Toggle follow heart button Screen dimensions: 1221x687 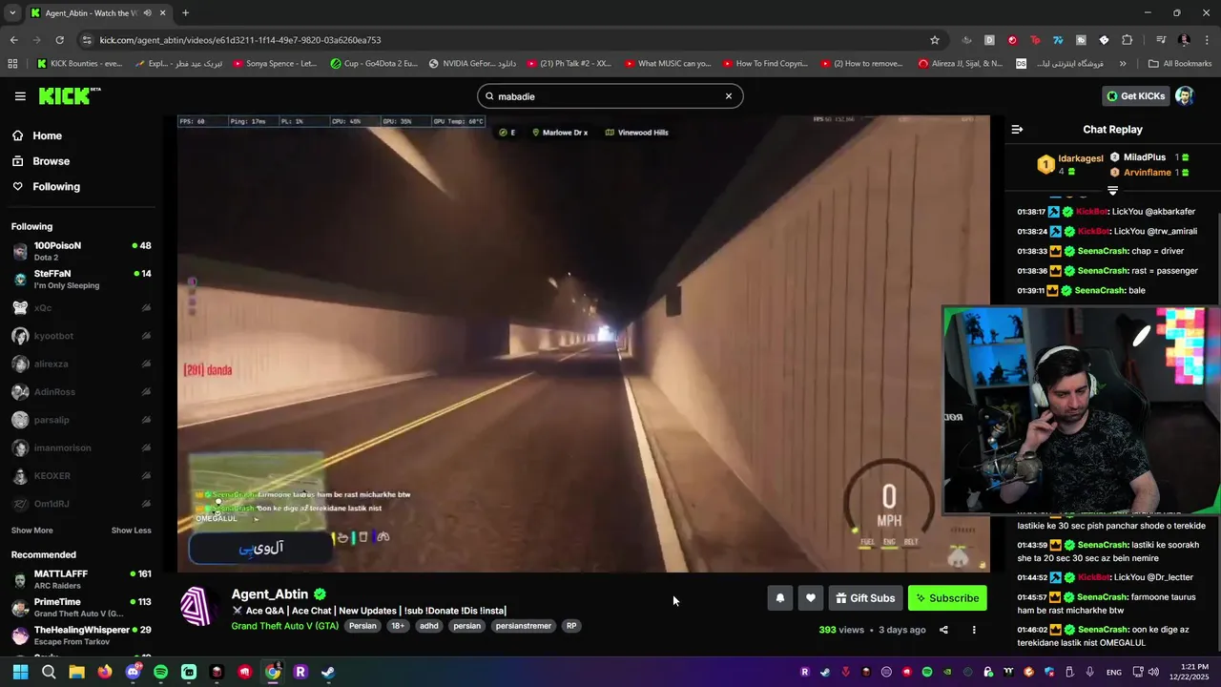[810, 598]
